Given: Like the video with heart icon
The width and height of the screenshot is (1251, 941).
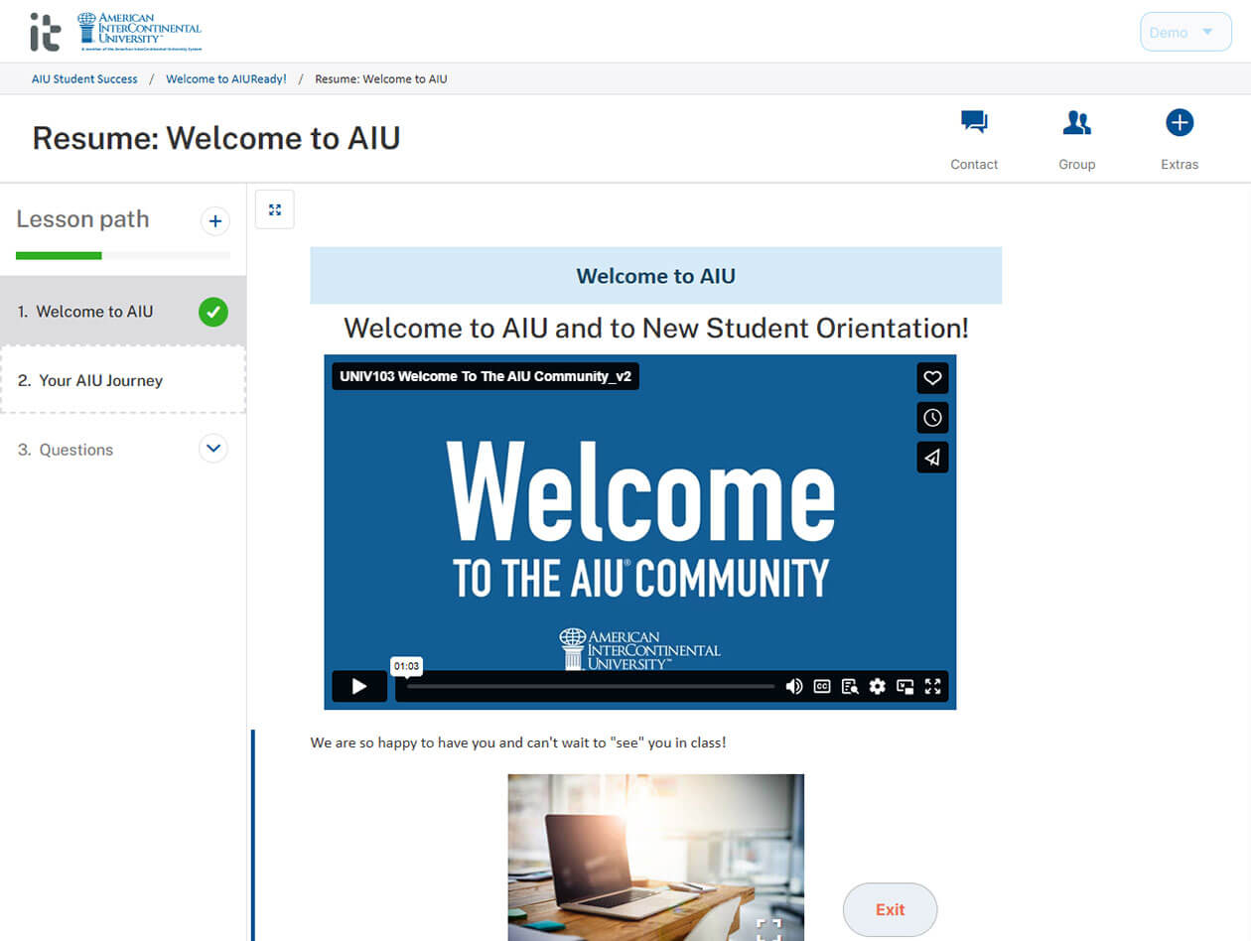Looking at the screenshot, I should coord(931,378).
